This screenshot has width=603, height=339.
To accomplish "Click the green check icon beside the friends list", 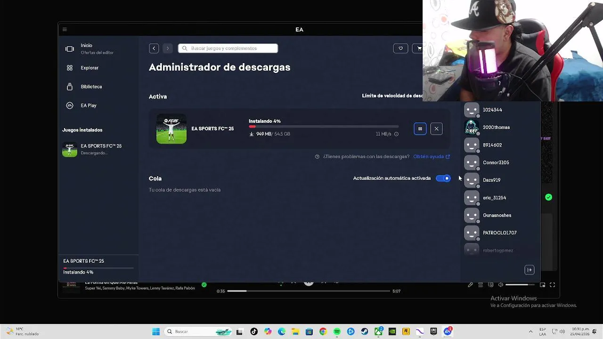I will point(548,197).
